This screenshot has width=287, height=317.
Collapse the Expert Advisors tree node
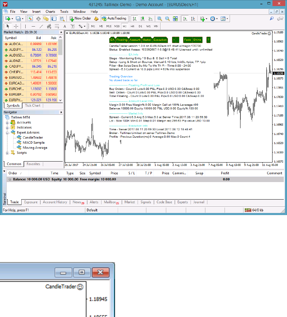7,133
